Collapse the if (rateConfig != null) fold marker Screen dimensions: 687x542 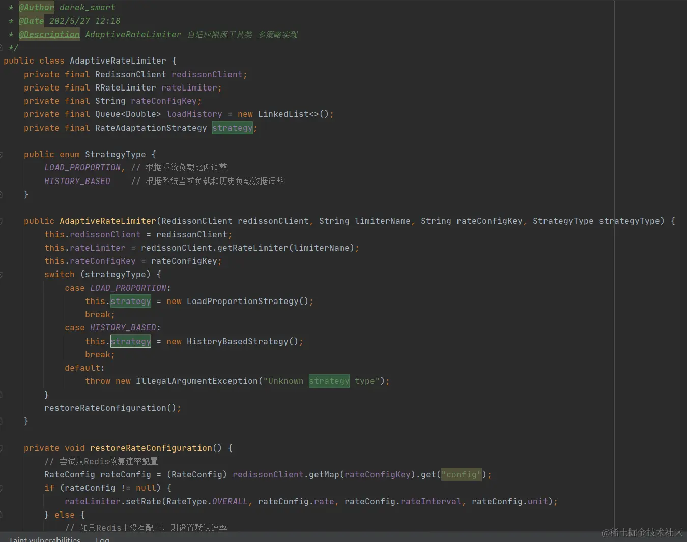tap(1, 488)
